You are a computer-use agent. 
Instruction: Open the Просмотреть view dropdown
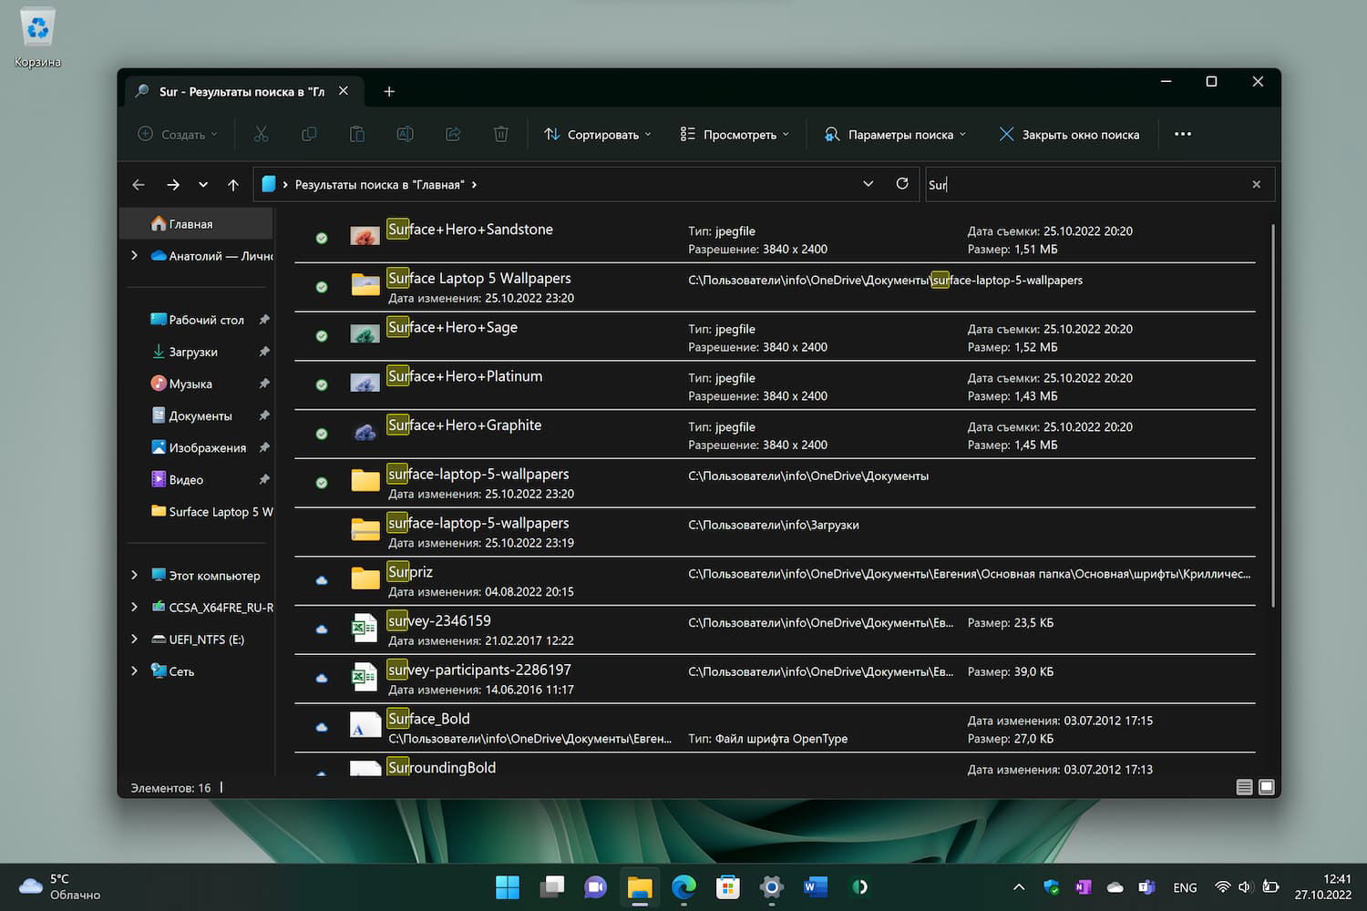click(x=735, y=134)
